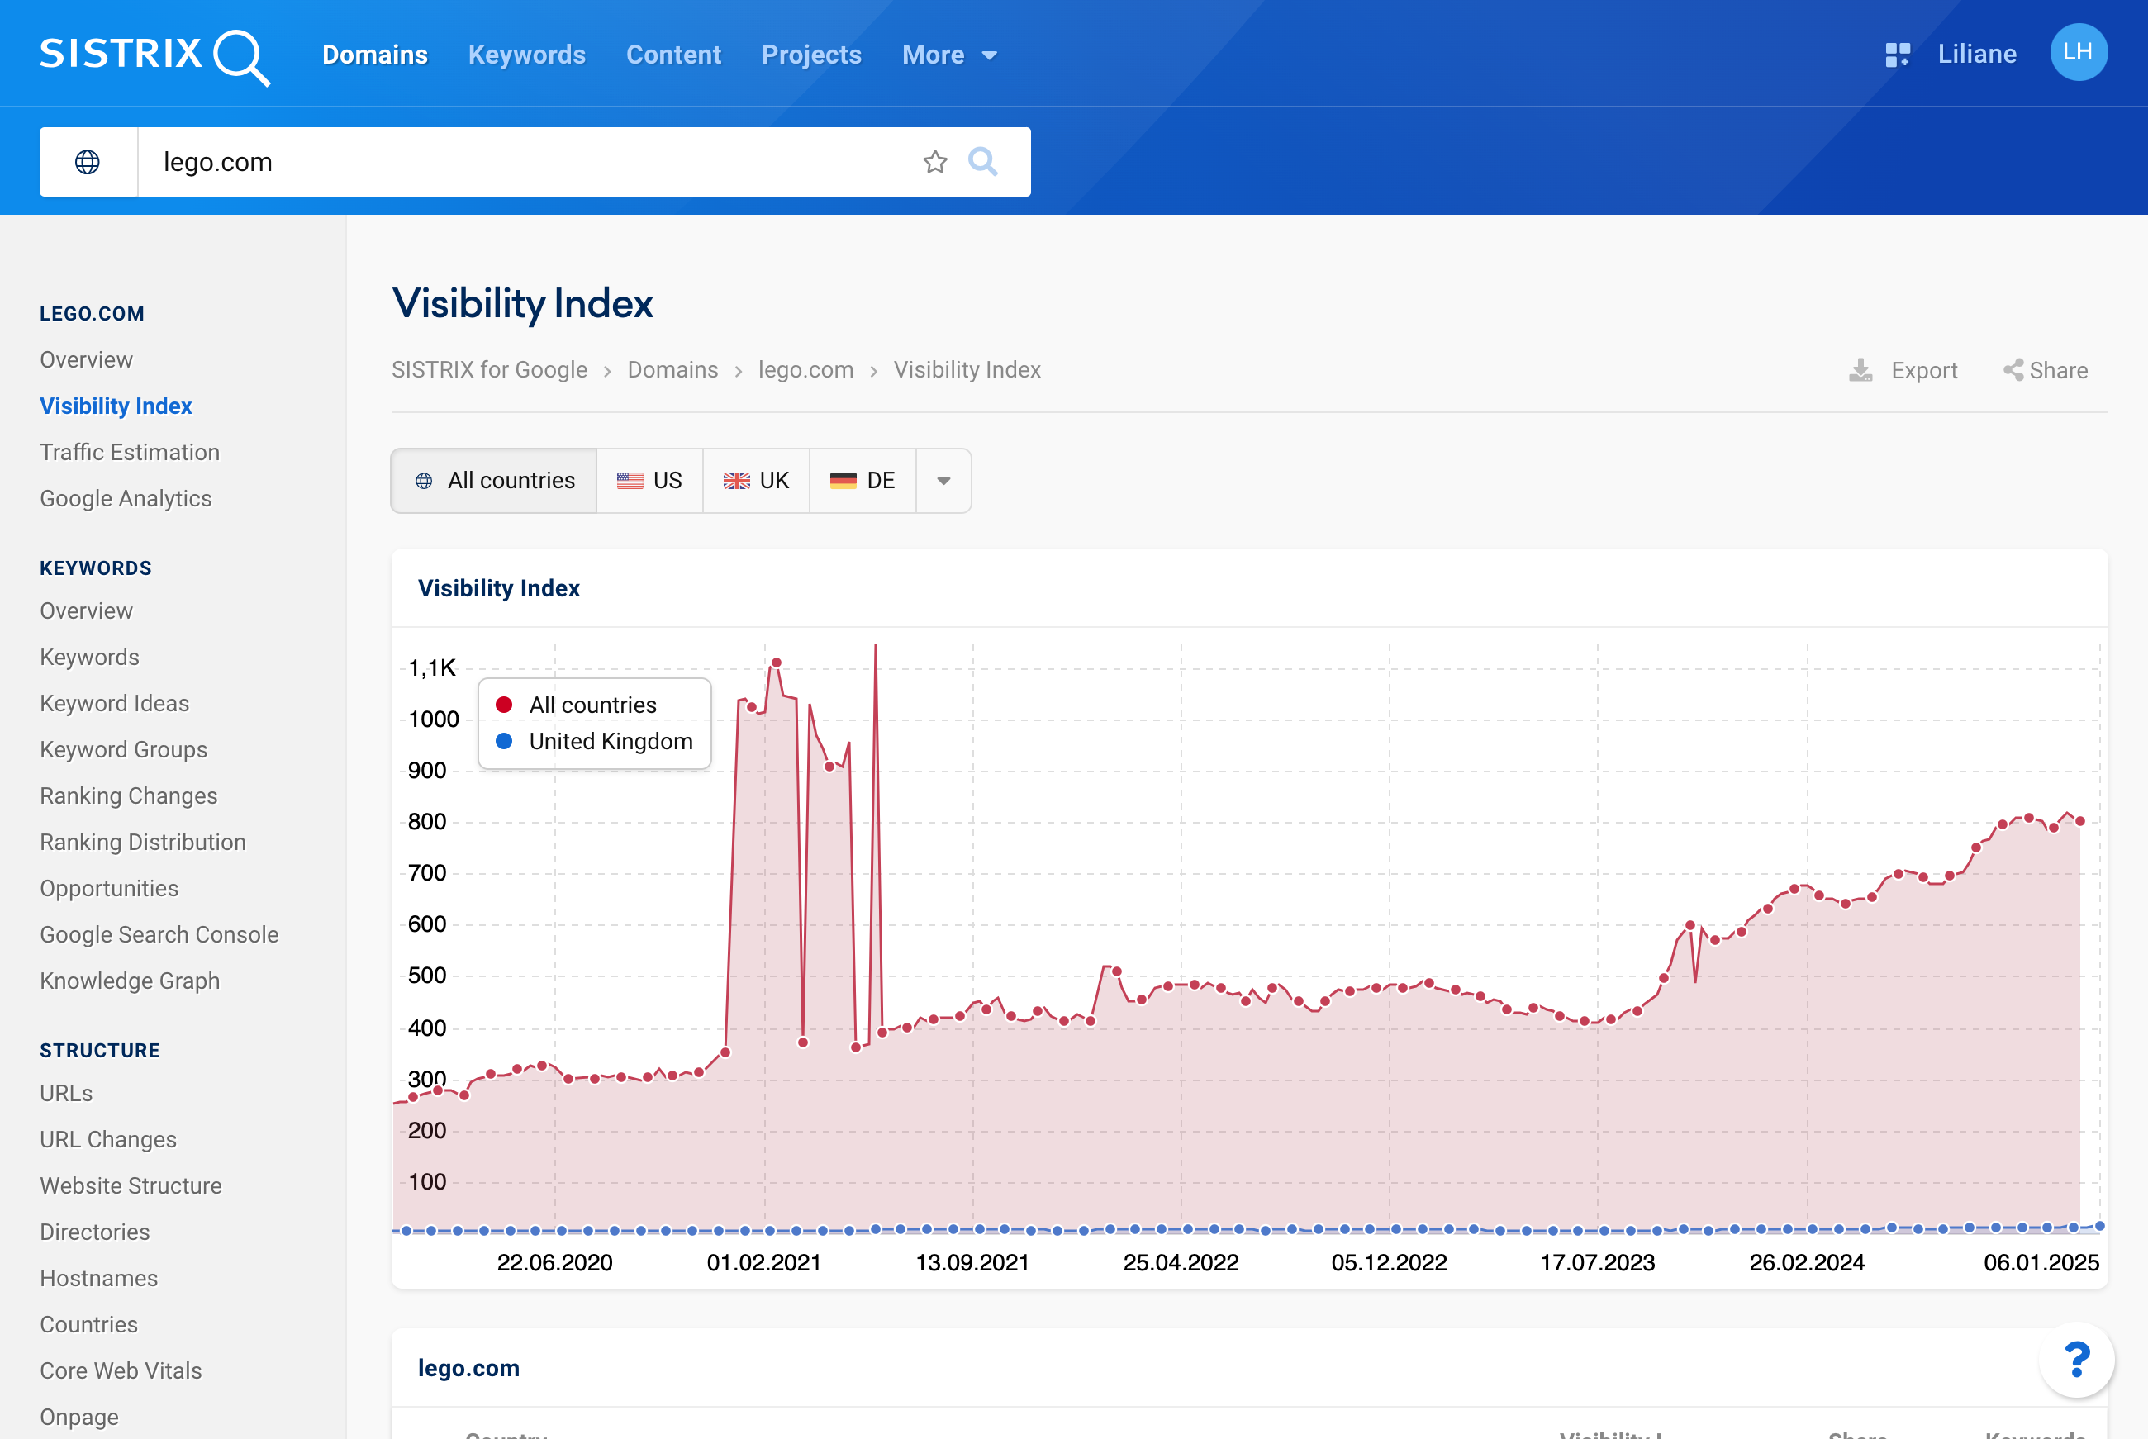Open Traffic Estimation in sidebar
Screen dimensions: 2148x1439
(x=130, y=453)
